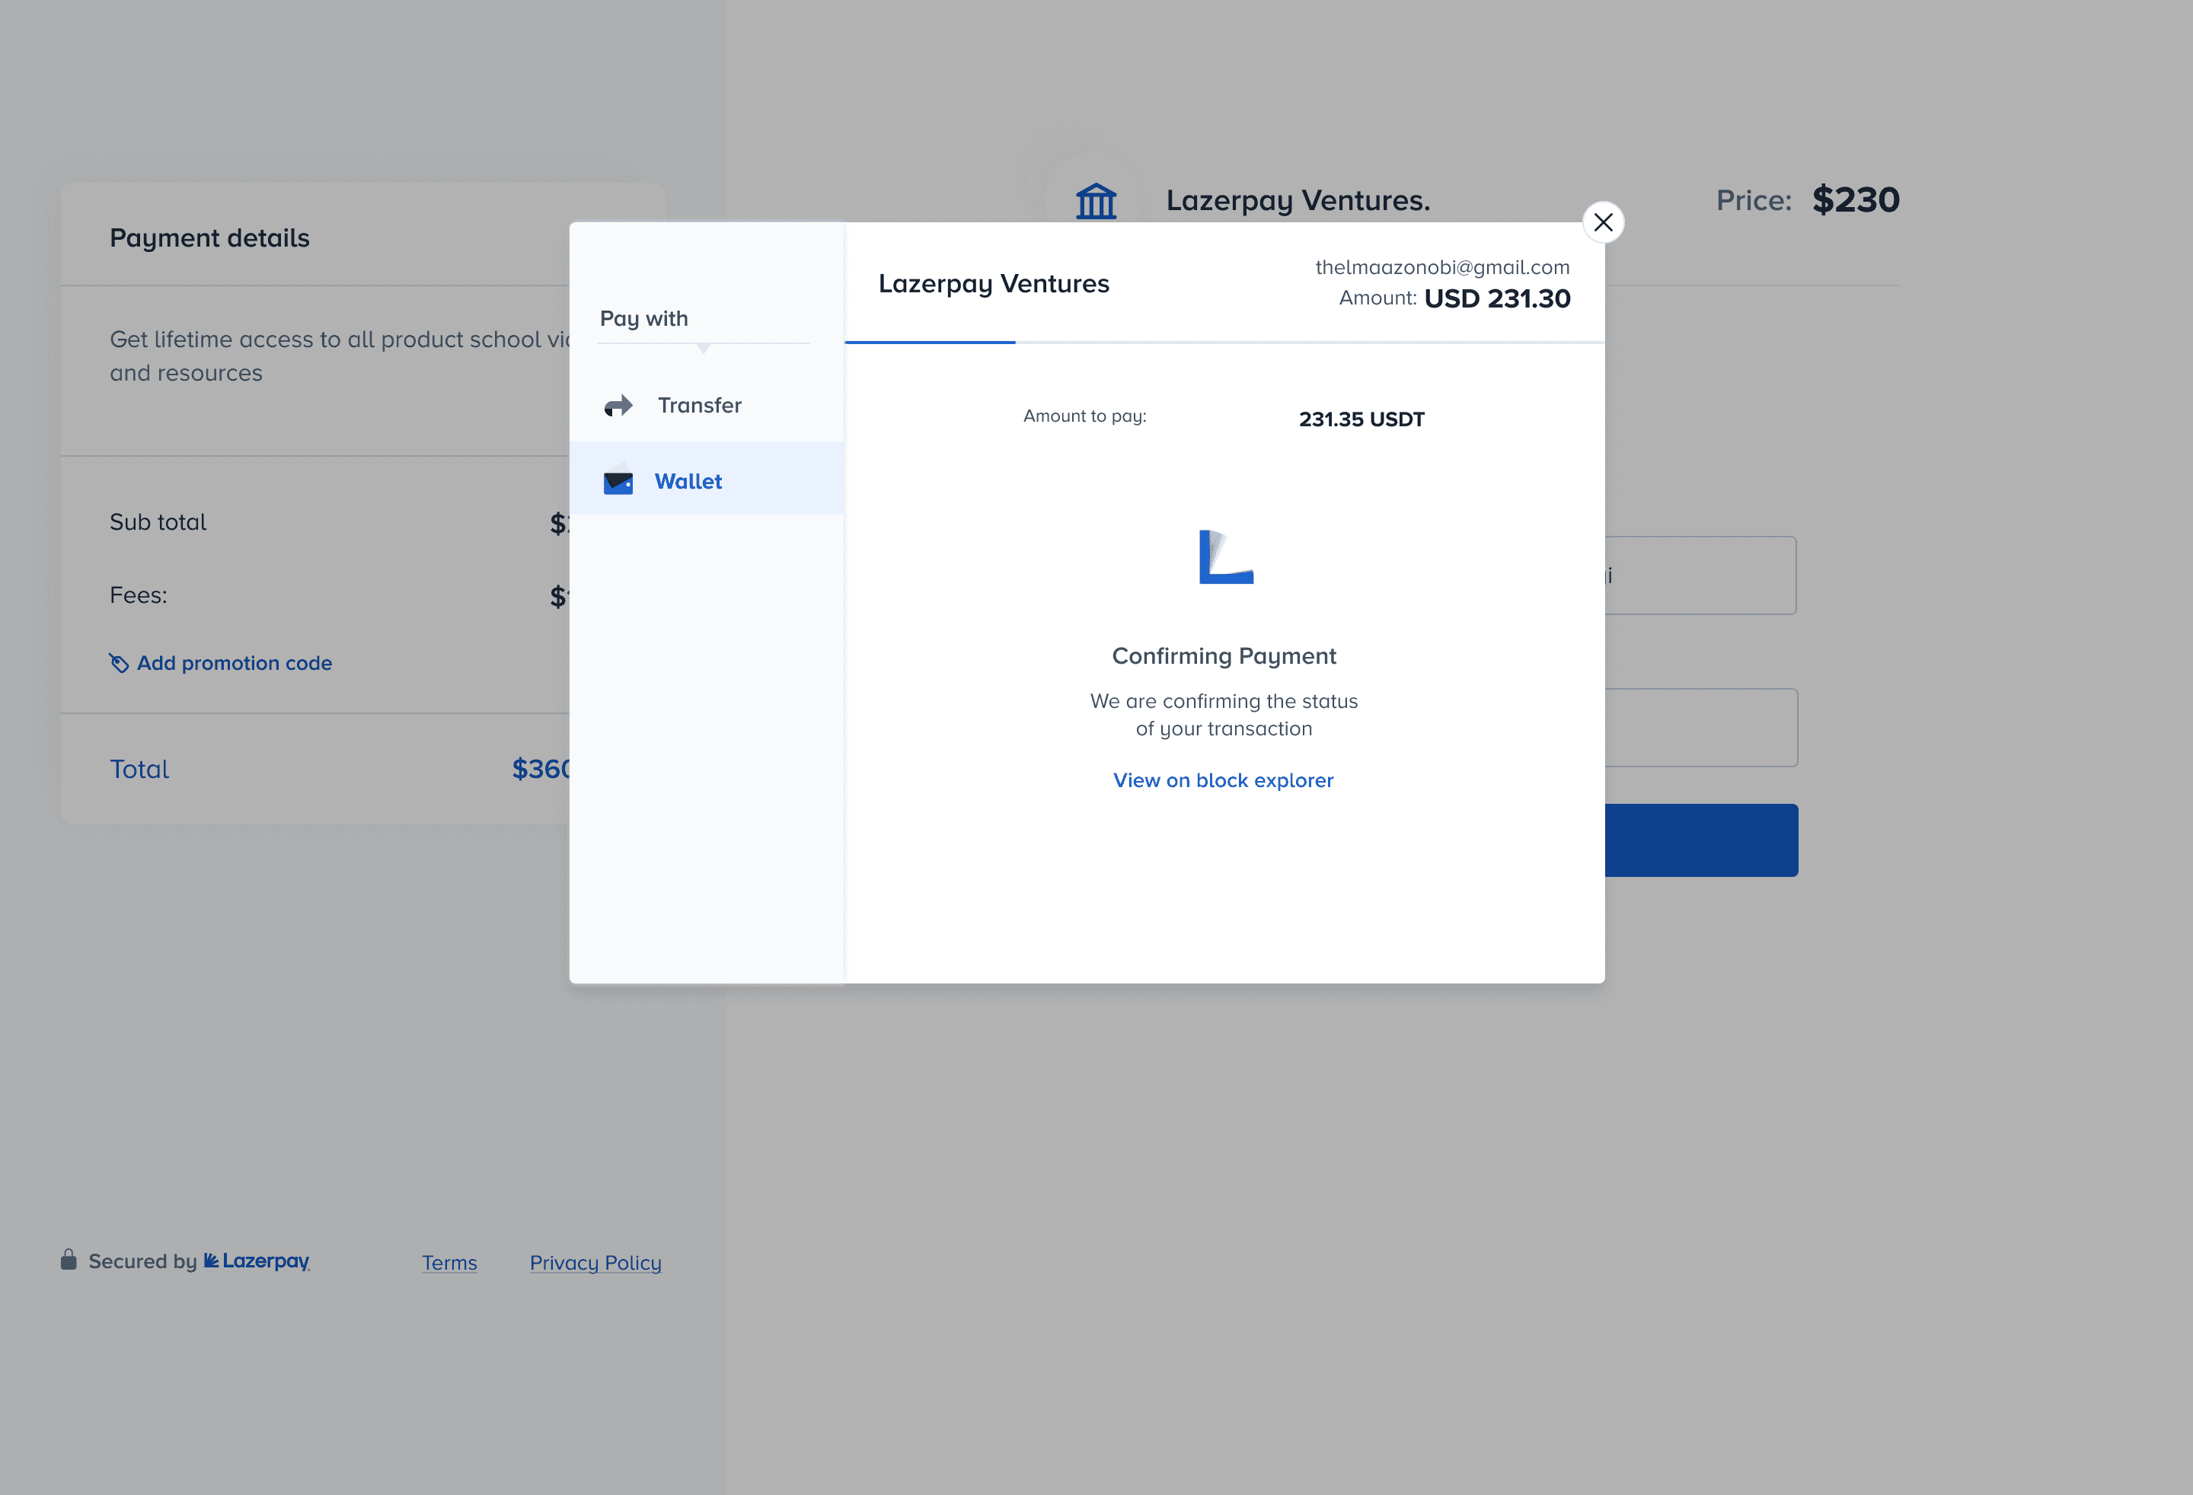Click the lock icon beside Secured by
Viewport: 2193px width, 1495px height.
tap(68, 1259)
